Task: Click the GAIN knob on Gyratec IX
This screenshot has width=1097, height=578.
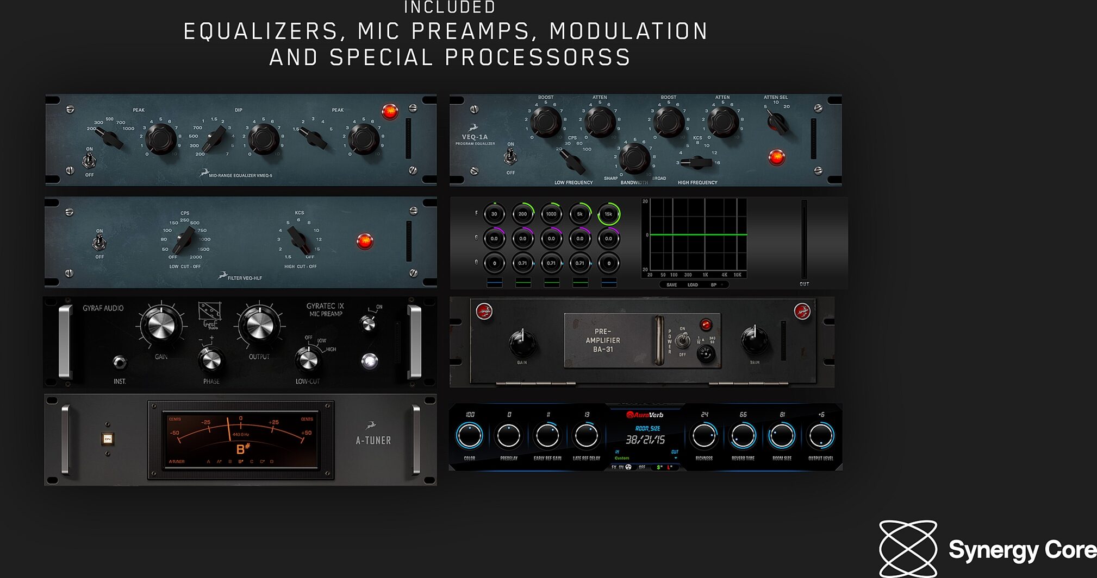Action: [x=161, y=325]
